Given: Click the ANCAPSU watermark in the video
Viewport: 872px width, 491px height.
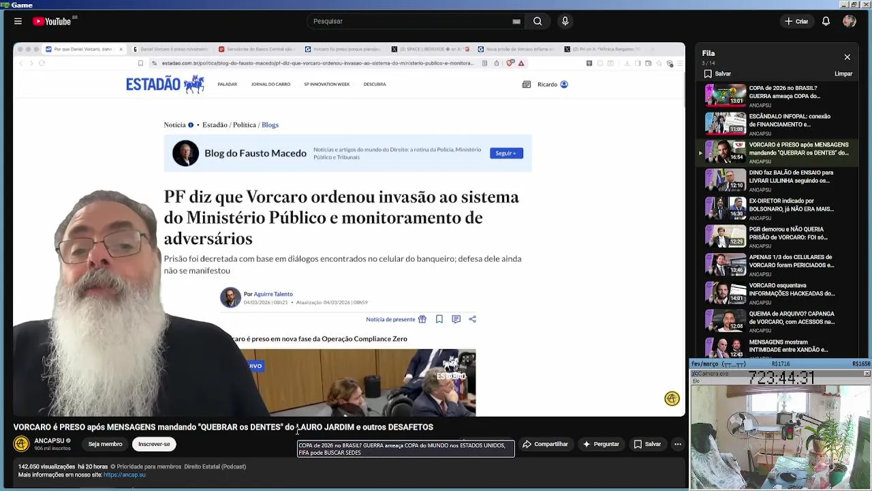Looking at the screenshot, I should point(672,399).
